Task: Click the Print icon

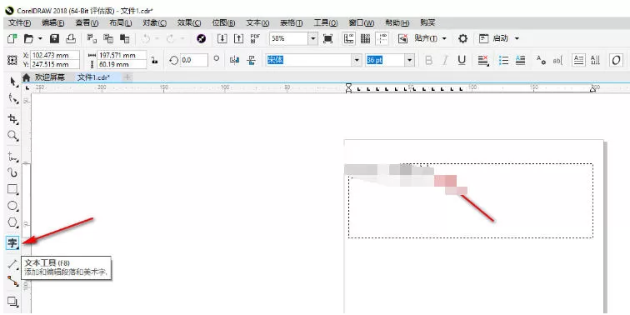Action: point(71,38)
